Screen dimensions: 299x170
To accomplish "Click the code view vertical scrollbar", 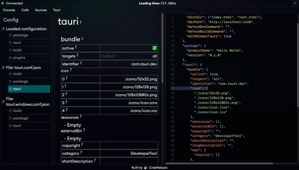I will click(298, 65).
